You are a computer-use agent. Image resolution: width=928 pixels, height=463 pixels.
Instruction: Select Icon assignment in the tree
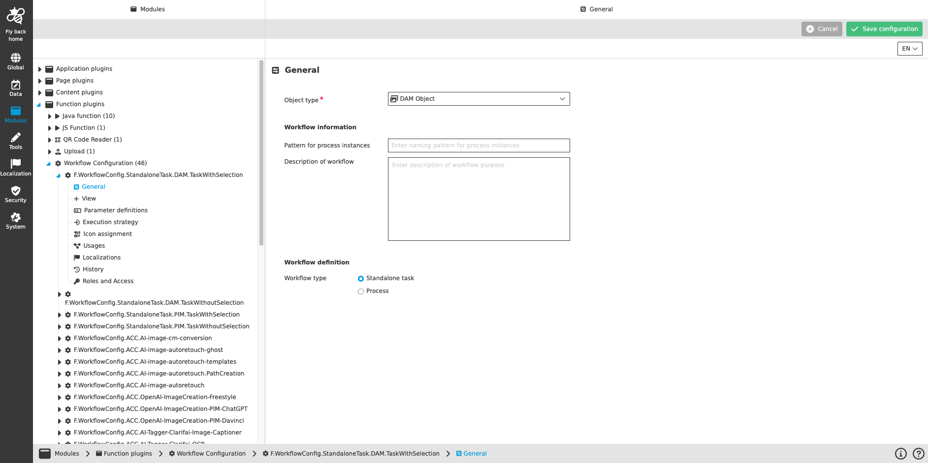[x=107, y=233]
